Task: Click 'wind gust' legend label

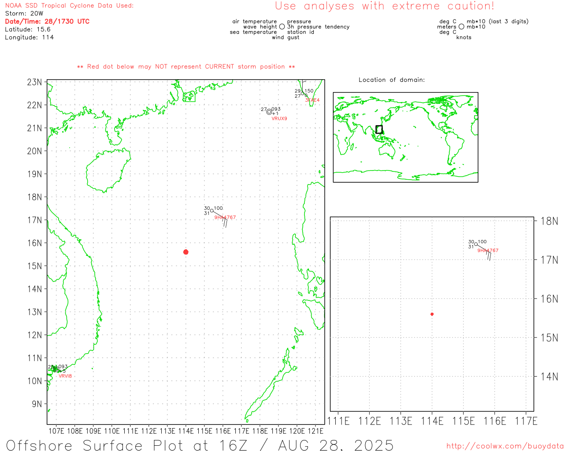Action: [x=286, y=37]
